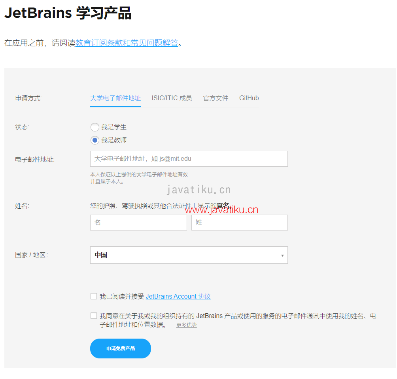The image size is (397, 379).
Task: Open the 官方文件 tab
Action: [216, 98]
